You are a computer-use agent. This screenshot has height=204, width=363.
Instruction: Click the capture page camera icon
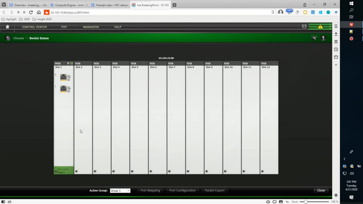pyautogui.click(x=268, y=202)
